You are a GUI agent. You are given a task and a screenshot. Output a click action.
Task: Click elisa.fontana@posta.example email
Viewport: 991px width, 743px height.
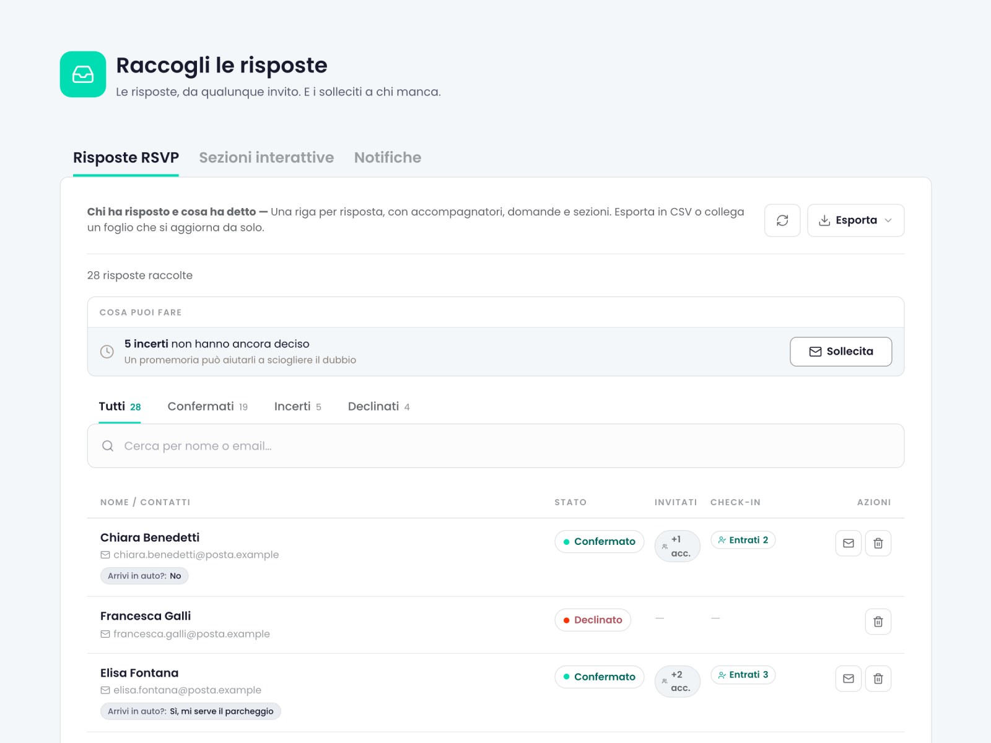click(187, 690)
